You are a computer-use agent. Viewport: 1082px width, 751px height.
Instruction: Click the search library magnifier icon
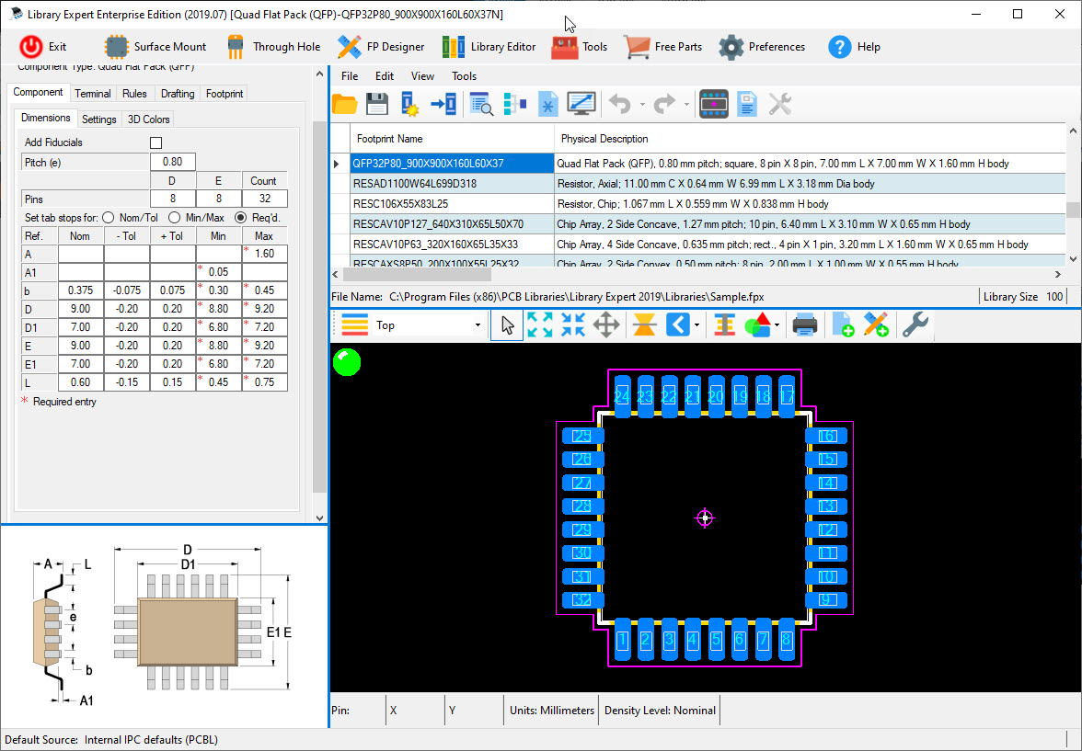click(481, 104)
